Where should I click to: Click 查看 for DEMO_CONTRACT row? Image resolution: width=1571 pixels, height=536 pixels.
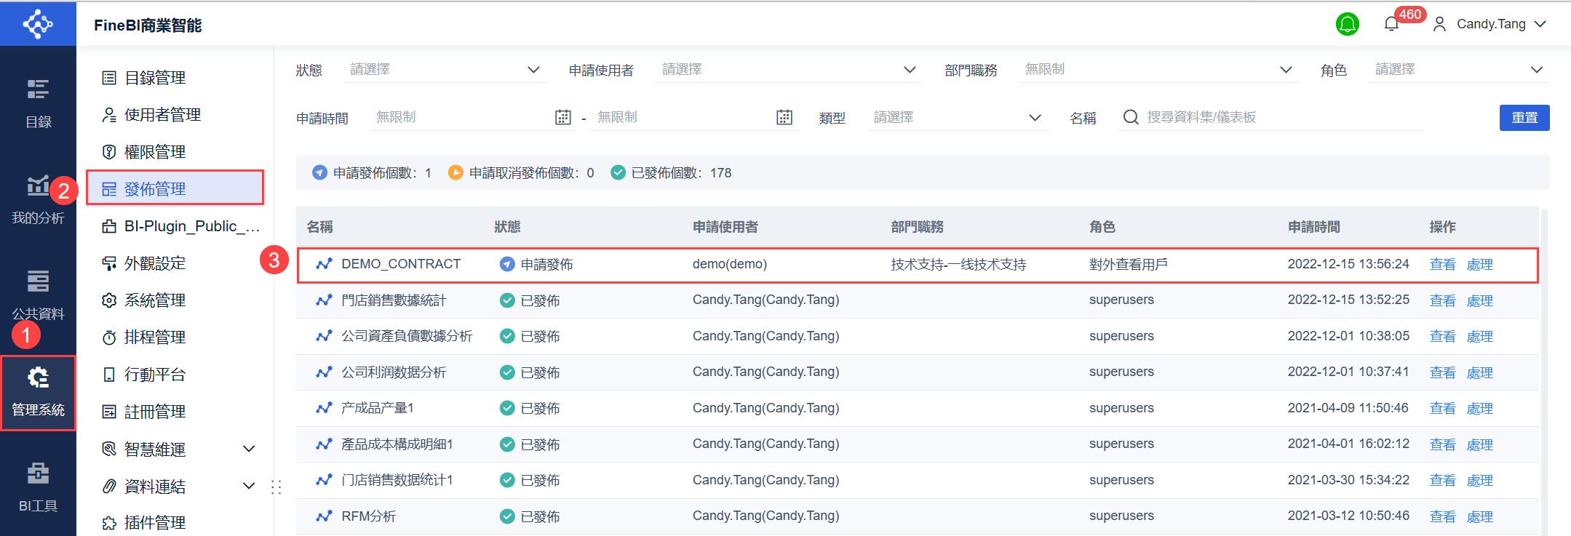click(x=1442, y=265)
